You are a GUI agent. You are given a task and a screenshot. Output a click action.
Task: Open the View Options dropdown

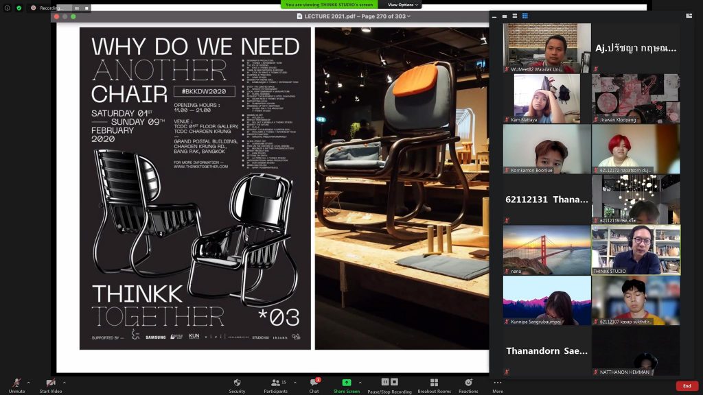tap(402, 5)
